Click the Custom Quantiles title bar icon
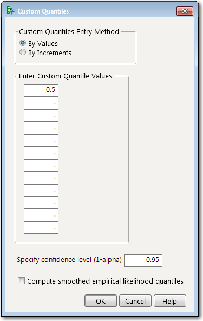 pos(11,11)
